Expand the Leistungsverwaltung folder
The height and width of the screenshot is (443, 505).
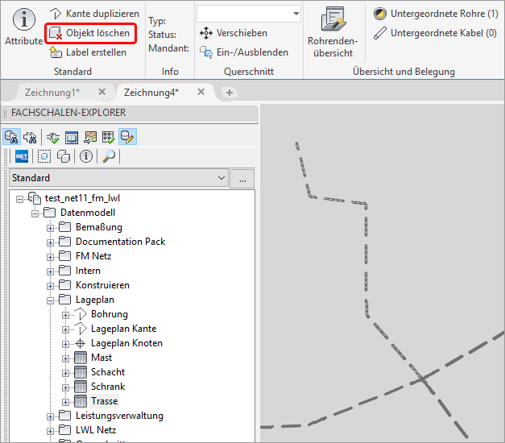pos(50,416)
